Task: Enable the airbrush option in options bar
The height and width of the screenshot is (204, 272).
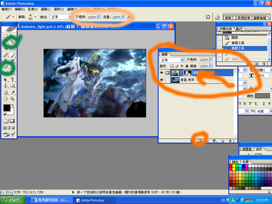Action: pos(129,17)
